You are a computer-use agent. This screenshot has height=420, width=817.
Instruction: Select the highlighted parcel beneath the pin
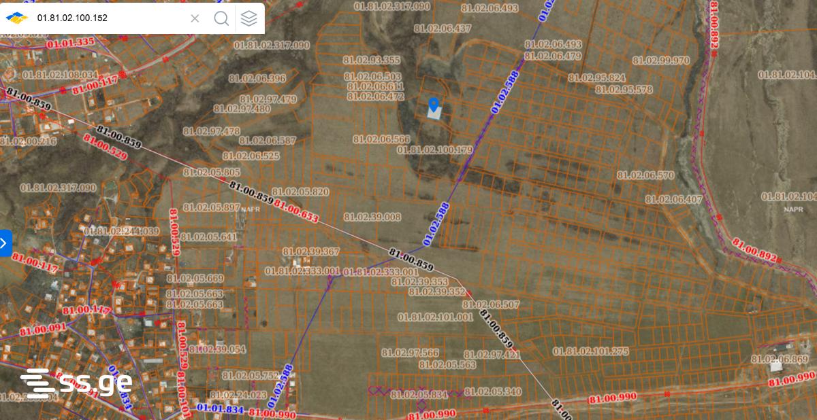(x=436, y=113)
